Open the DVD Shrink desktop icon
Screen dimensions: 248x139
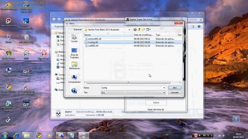coord(9,121)
